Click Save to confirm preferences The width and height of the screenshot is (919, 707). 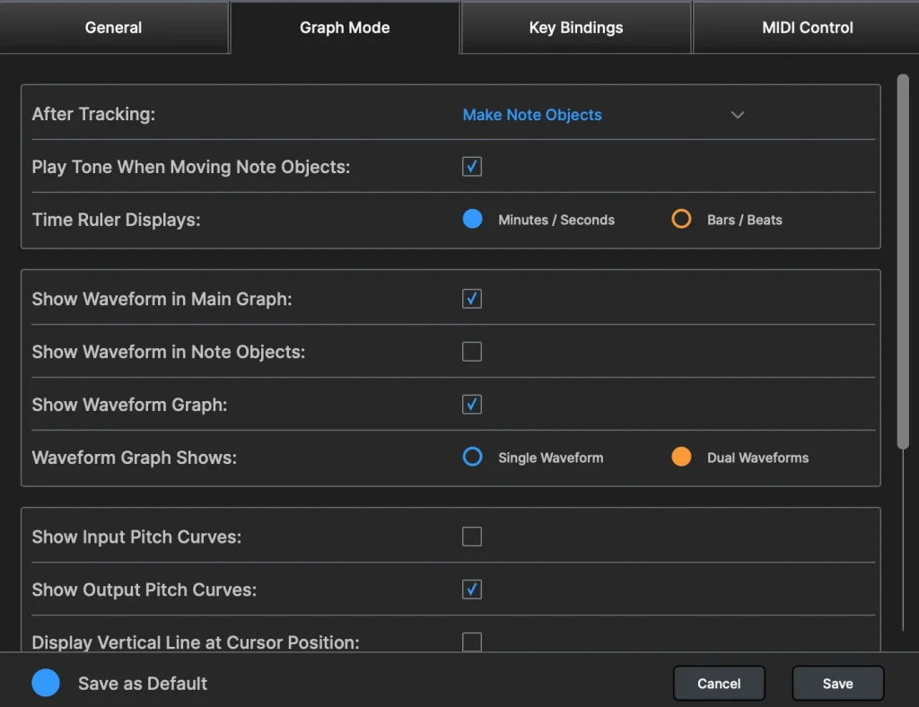[x=837, y=683]
